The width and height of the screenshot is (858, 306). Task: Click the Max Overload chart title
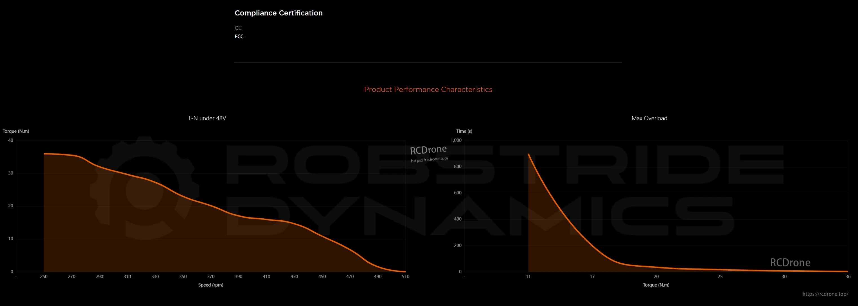(649, 118)
